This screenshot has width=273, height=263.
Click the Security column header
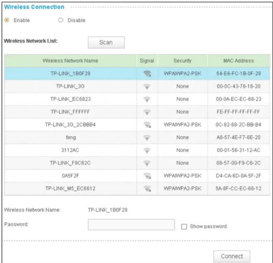(182, 61)
